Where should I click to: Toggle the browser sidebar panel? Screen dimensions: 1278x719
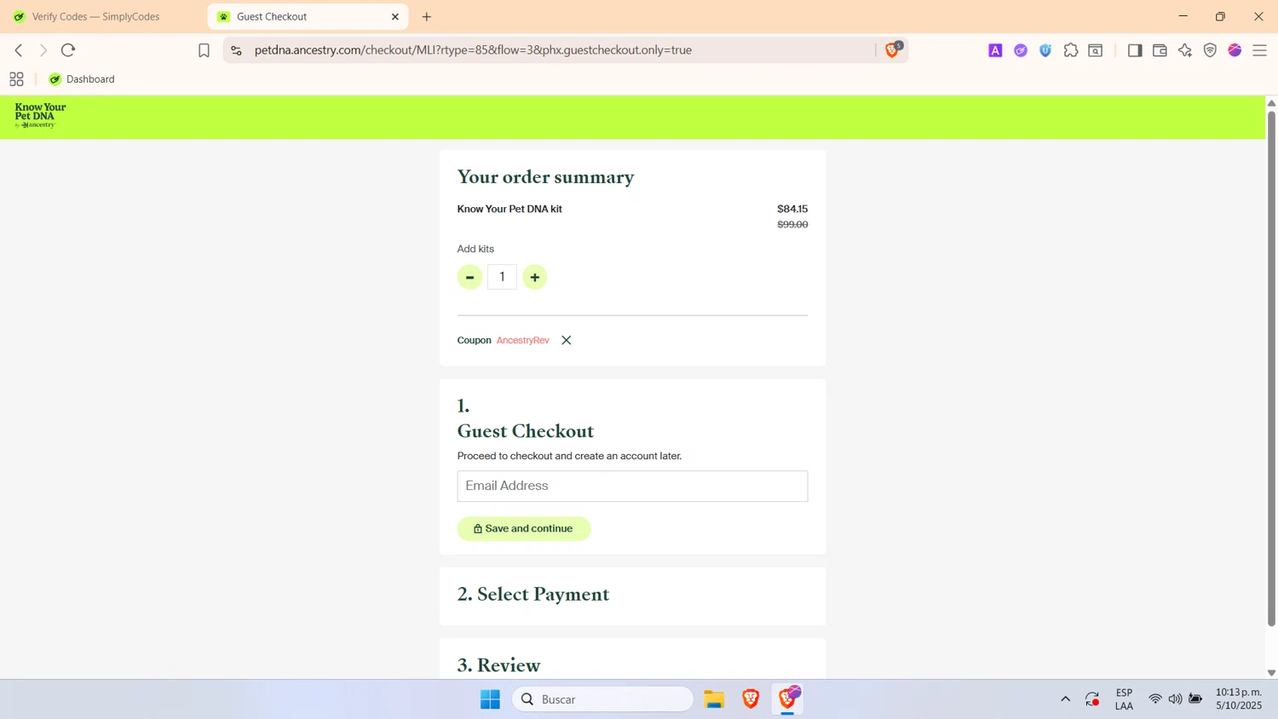[1135, 51]
